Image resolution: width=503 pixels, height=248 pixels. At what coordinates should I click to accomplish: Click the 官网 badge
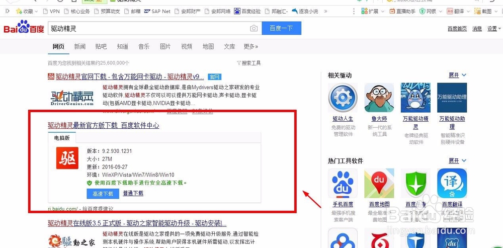[215, 77]
